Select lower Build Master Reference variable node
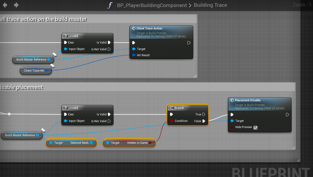This screenshot has width=313, height=177. [x=22, y=135]
